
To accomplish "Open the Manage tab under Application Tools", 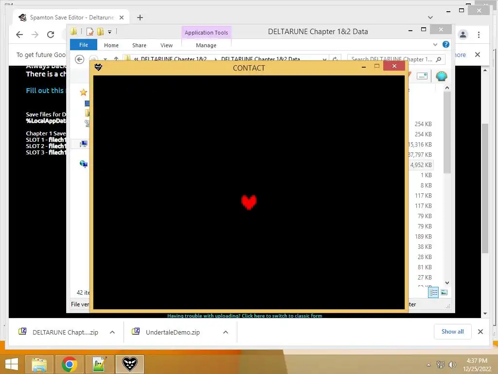I will (206, 45).
